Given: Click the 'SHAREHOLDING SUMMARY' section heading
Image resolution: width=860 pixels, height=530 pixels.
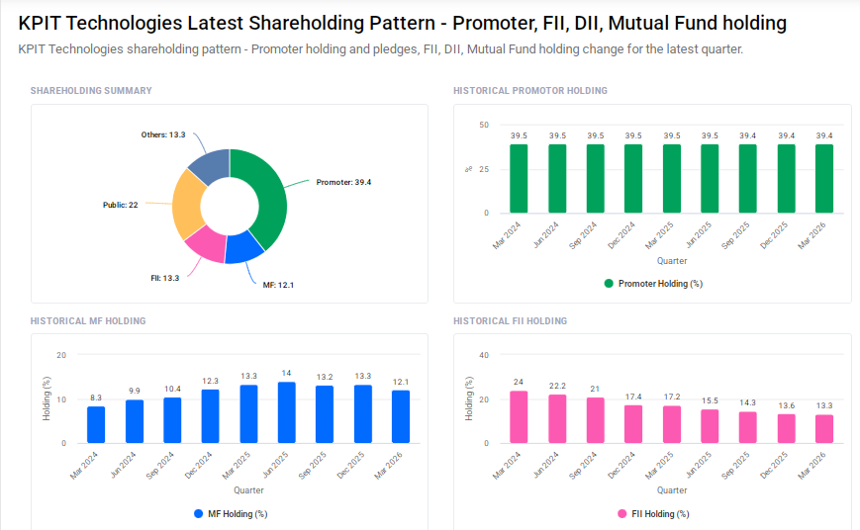Looking at the screenshot, I should pos(91,90).
